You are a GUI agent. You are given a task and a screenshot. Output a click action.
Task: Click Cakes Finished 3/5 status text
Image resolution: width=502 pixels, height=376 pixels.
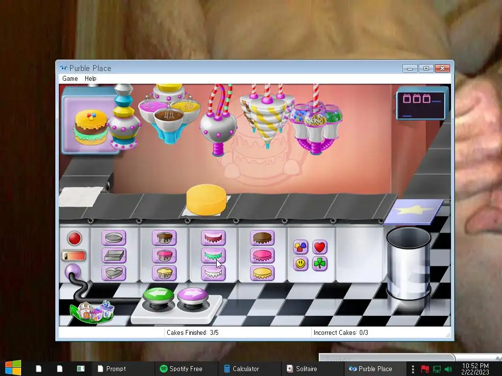coord(192,332)
